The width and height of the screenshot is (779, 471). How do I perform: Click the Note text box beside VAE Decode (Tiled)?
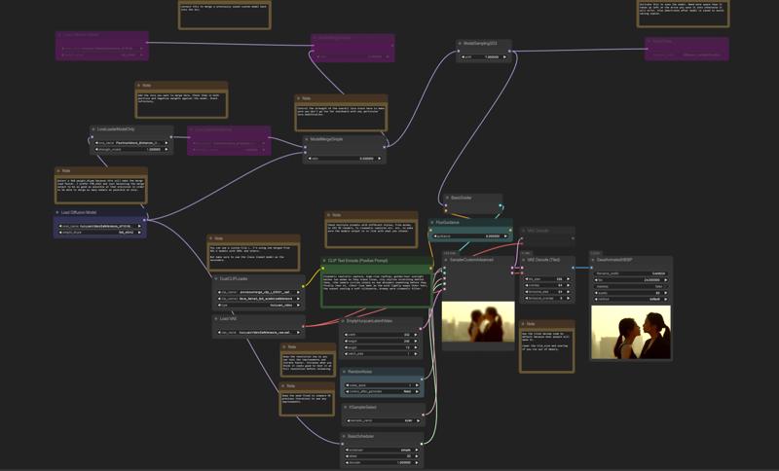pos(546,349)
